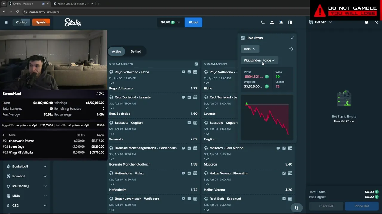Click the Stake logo
This screenshot has width=382, height=214.
73,22
